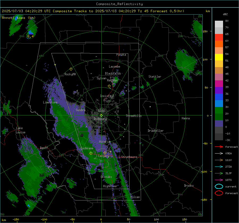Click the white plus marker west of Hanna
239x223 pixels.
pos(150,107)
